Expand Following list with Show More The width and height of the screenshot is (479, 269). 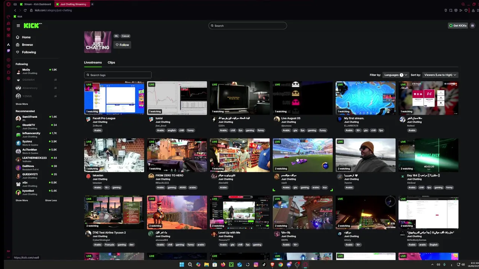coord(22,104)
